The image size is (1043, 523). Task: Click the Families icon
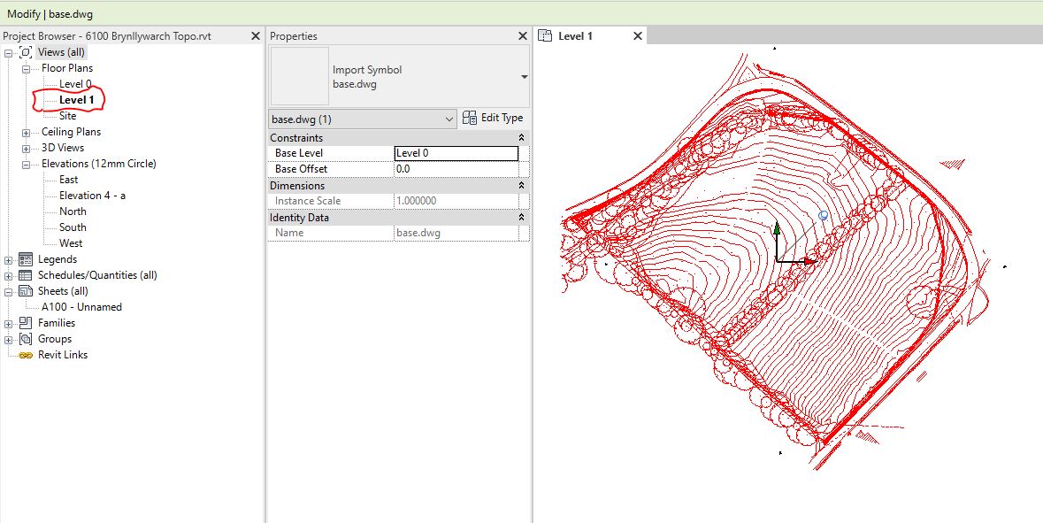click(x=26, y=323)
